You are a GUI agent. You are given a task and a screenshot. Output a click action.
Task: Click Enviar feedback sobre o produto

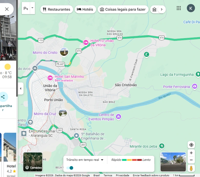pos(151,175)
